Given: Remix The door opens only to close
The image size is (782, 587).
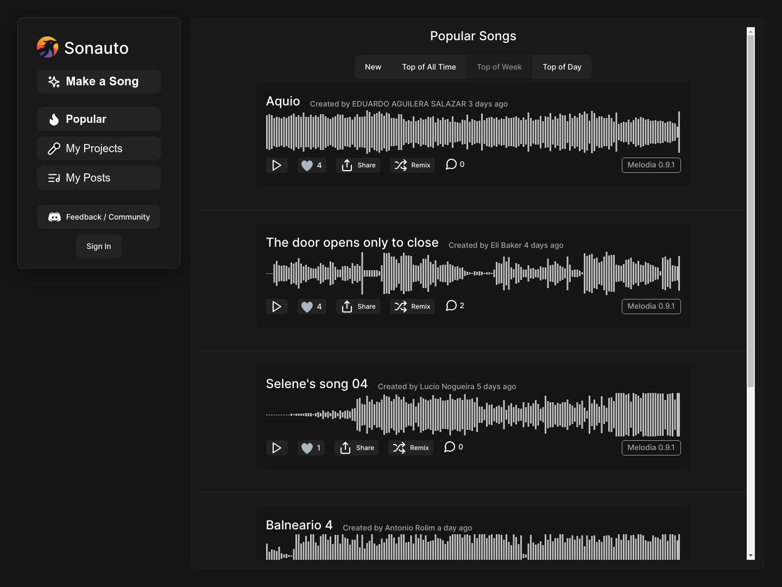Looking at the screenshot, I should [x=412, y=307].
